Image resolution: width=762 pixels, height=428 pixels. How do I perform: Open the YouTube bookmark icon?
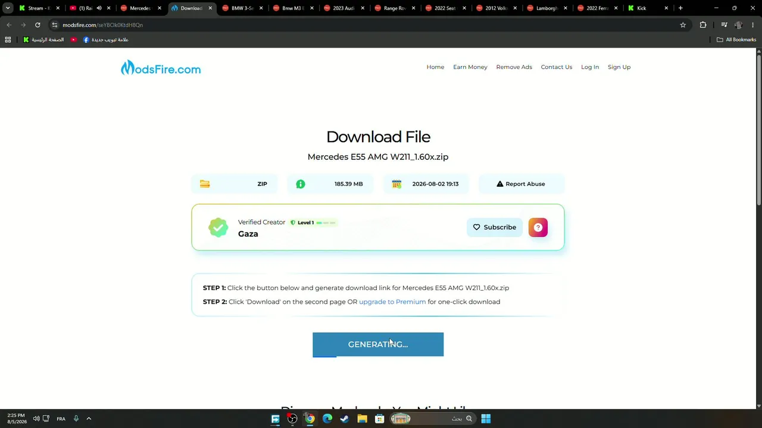click(x=74, y=40)
